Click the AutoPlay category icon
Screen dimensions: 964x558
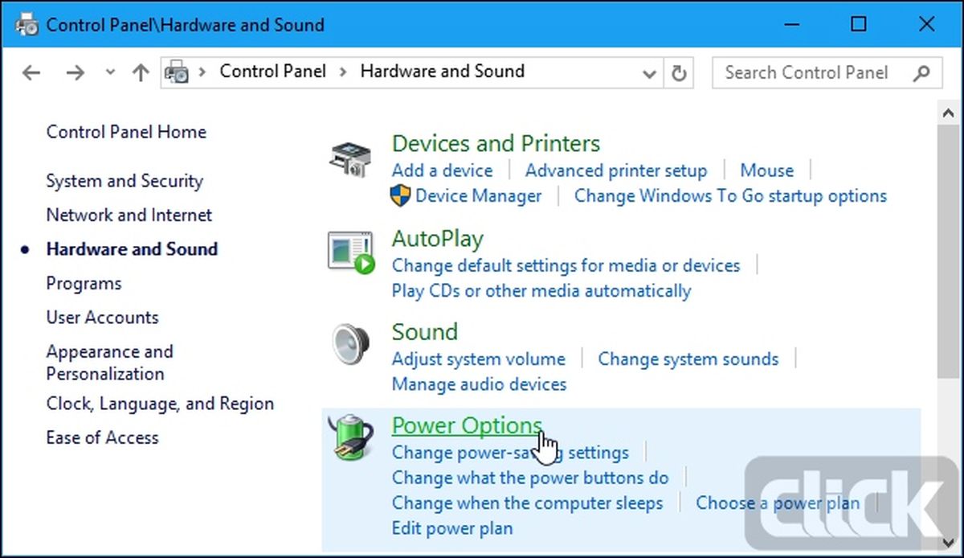[x=351, y=253]
